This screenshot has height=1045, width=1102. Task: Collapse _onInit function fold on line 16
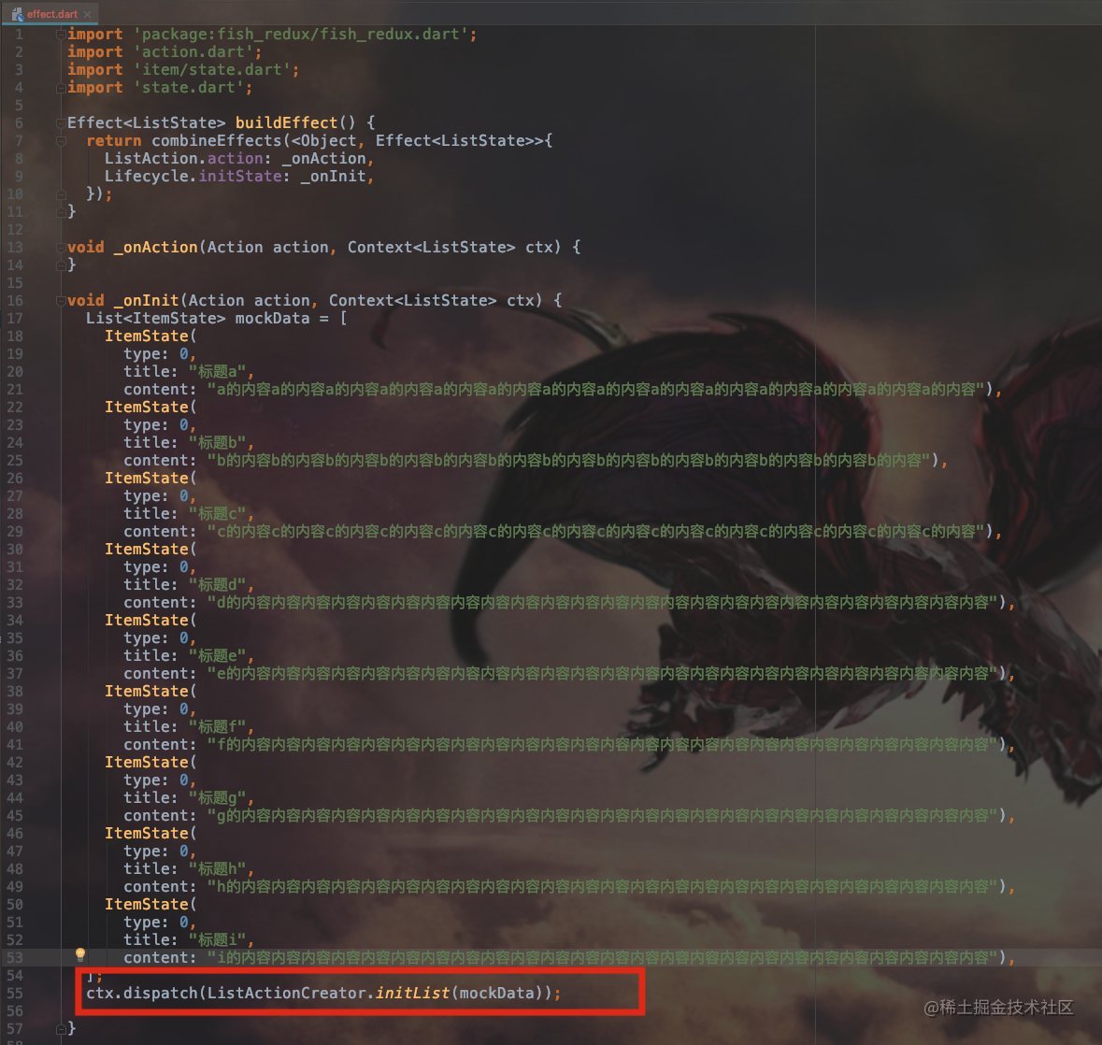(x=61, y=301)
